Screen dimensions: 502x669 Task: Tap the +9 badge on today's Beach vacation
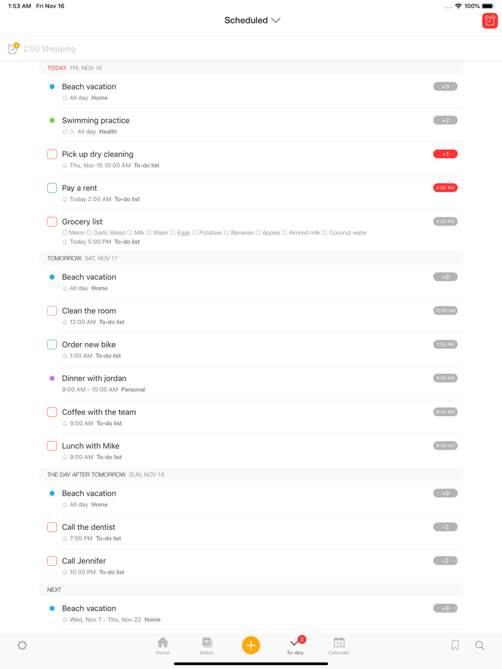(445, 86)
